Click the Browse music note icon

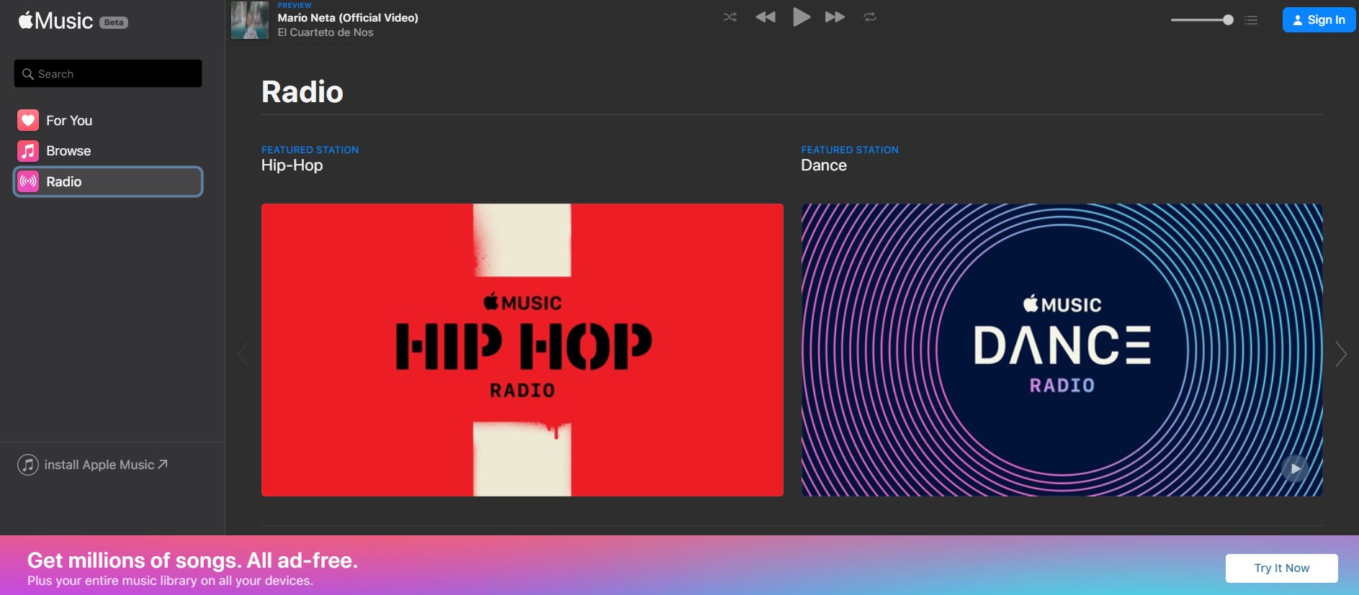(28, 151)
